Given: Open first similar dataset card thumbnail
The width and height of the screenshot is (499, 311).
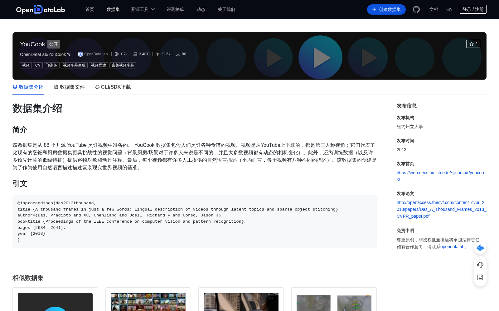Looking at the screenshot, I should click(x=55, y=302).
